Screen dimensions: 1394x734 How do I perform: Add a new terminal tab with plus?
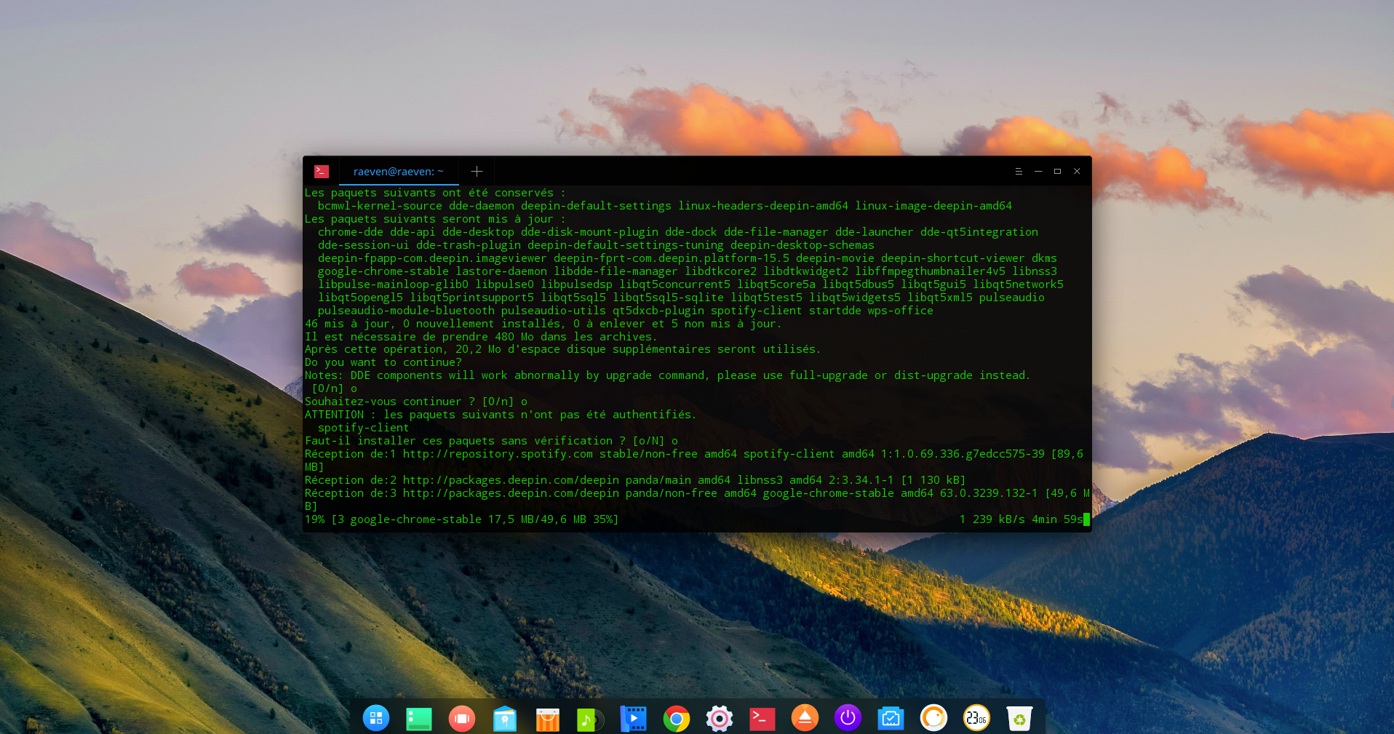point(477,172)
